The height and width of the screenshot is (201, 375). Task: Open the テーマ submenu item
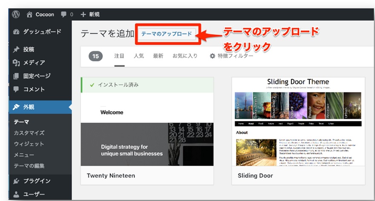[x=22, y=122]
